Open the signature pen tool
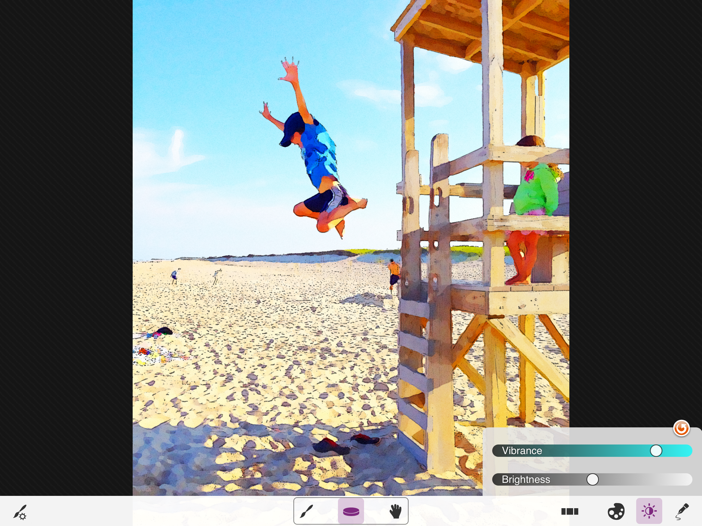The image size is (702, 526). click(x=681, y=512)
